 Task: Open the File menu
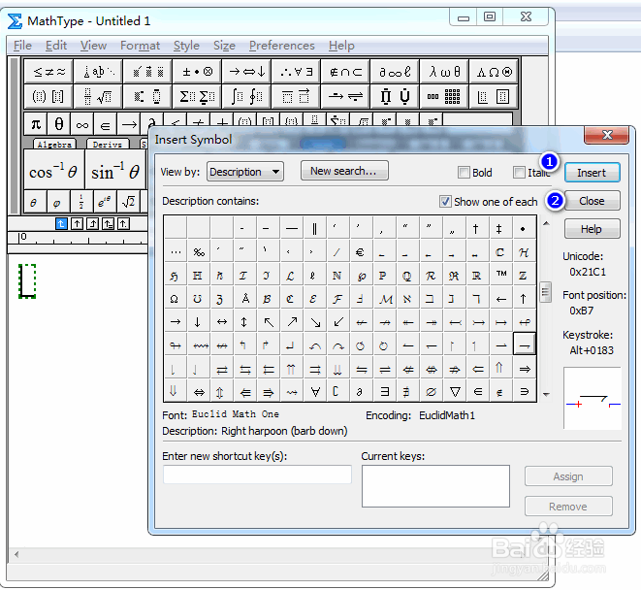click(22, 46)
